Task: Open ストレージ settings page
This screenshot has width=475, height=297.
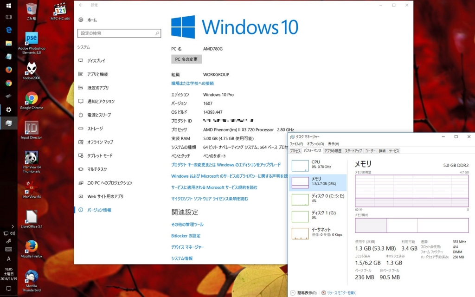Action: pos(119,129)
